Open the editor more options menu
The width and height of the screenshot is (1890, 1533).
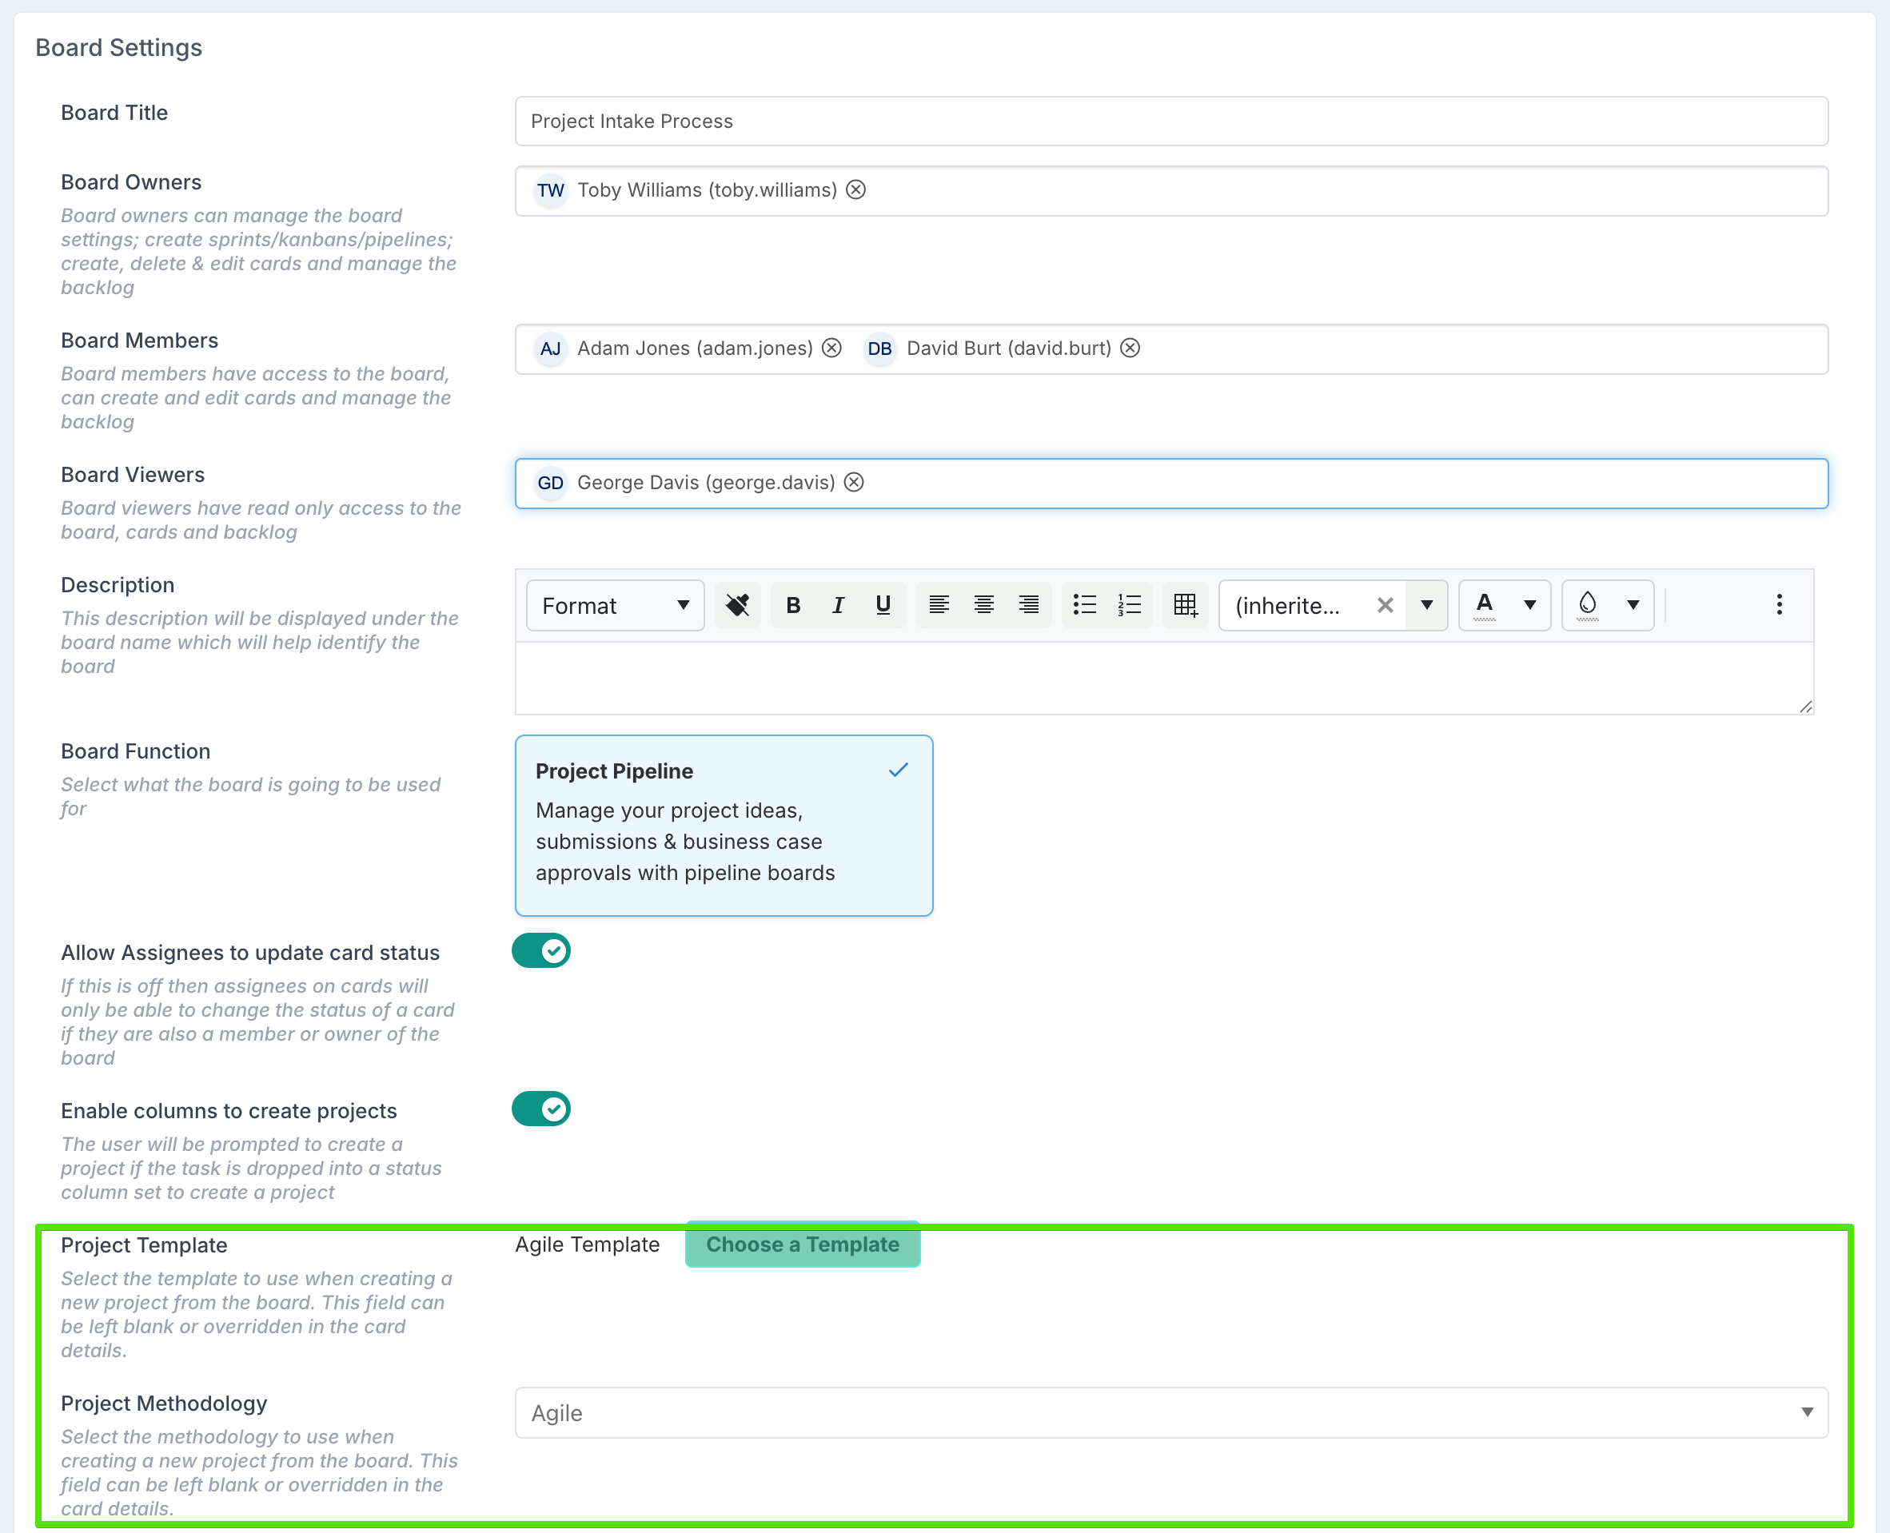click(x=1779, y=605)
